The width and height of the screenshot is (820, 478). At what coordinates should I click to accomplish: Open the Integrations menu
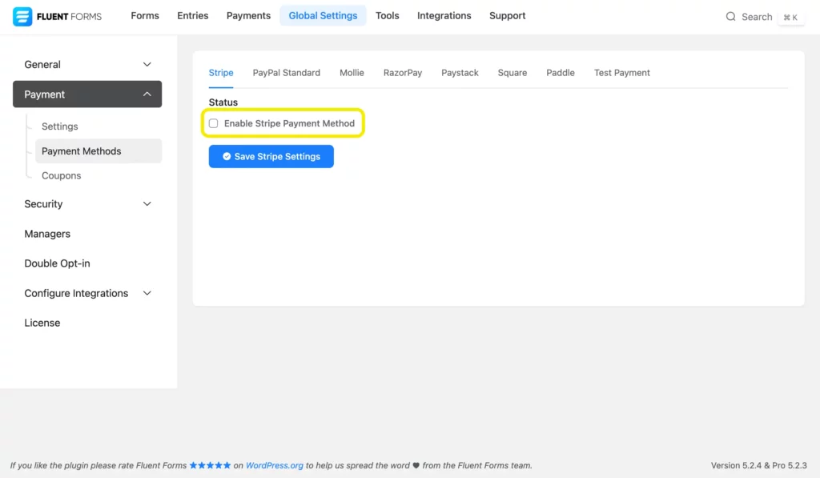[444, 16]
